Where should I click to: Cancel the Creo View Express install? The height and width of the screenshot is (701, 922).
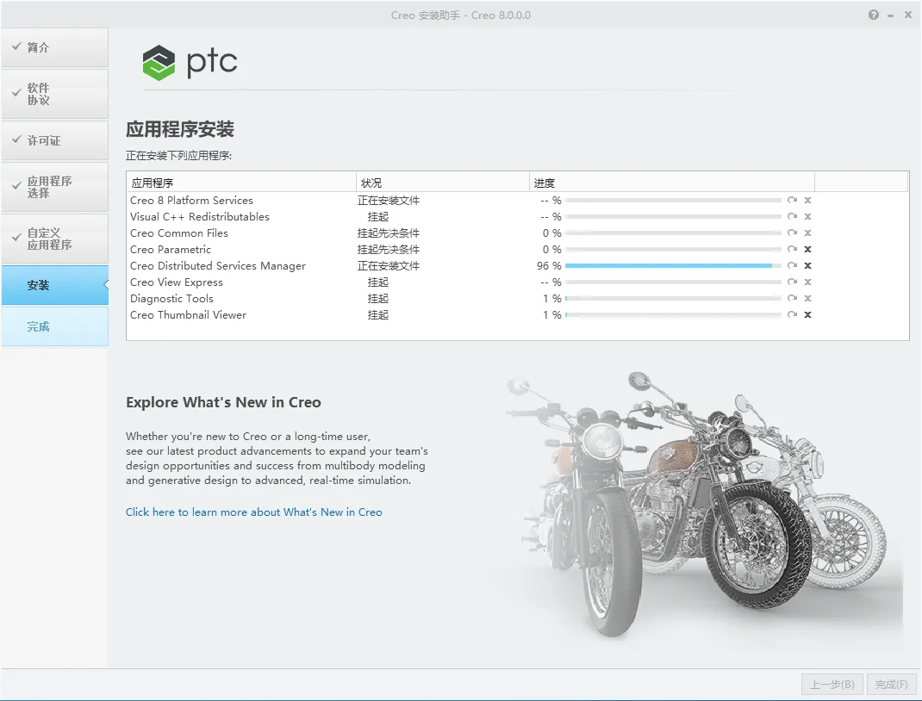pos(807,282)
